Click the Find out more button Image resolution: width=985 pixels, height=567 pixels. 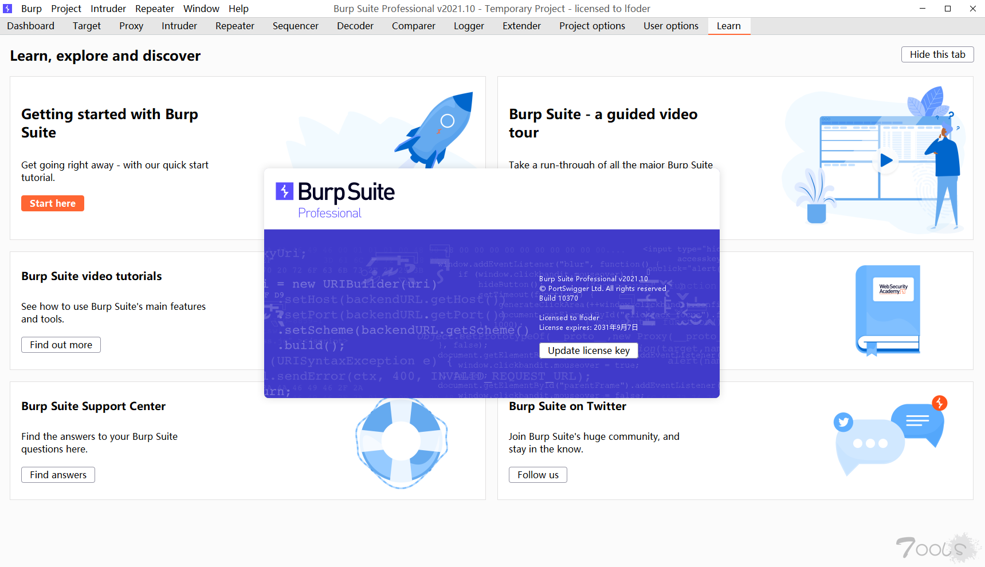[61, 345]
